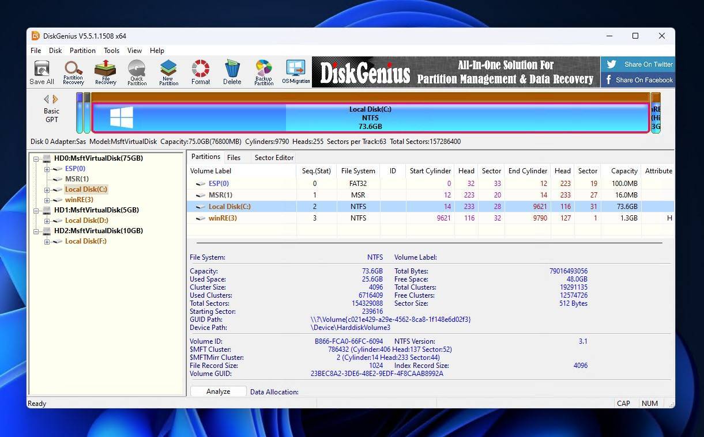Select Local Disk(D:) in the tree
Viewport: 704px width, 437px height.
coord(86,221)
